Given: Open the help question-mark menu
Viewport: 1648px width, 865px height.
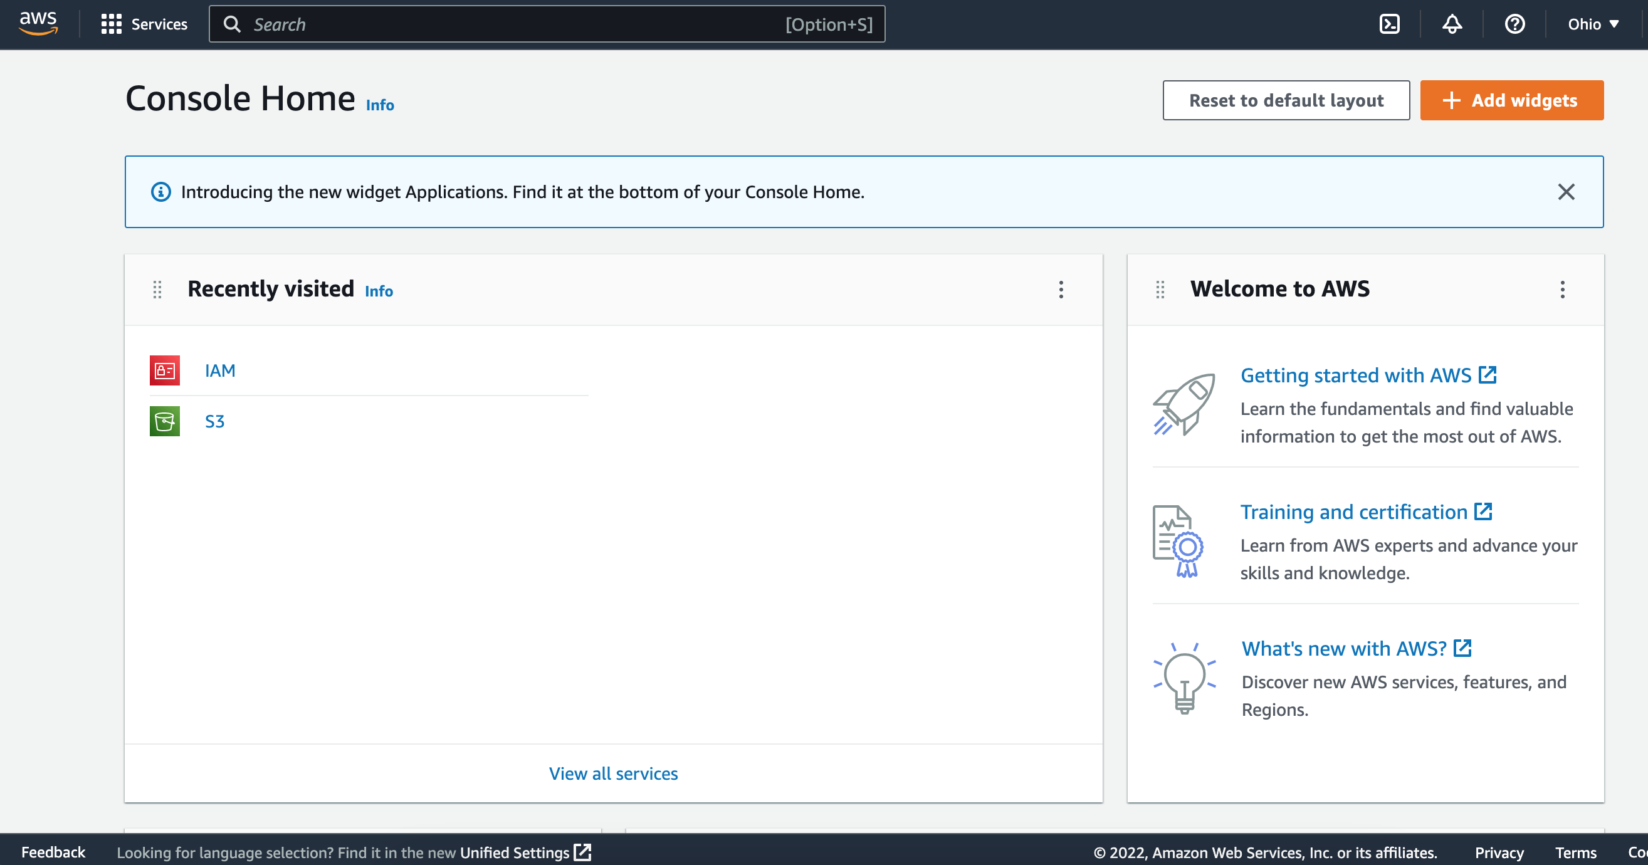Looking at the screenshot, I should pyautogui.click(x=1515, y=24).
